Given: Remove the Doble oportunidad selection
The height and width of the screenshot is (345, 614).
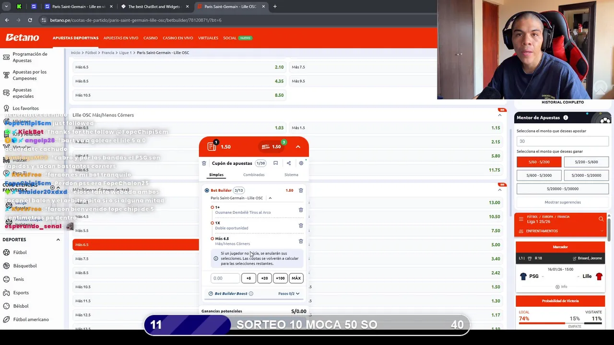Looking at the screenshot, I should click(301, 225).
